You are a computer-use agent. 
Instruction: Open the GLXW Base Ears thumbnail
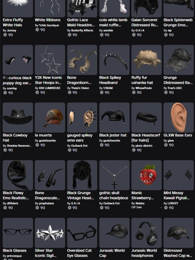(178, 117)
